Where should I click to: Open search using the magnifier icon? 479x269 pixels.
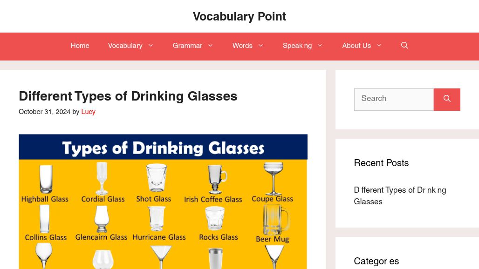pos(404,46)
